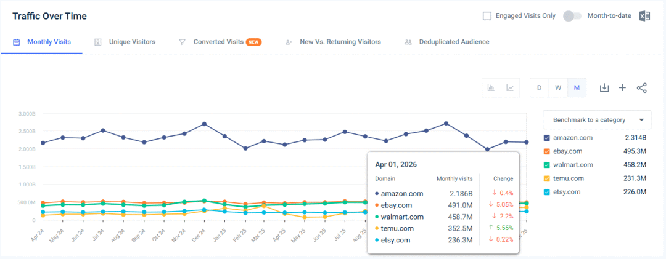Image resolution: width=666 pixels, height=259 pixels.
Task: Click the 3.000B y-axis label
Action: (27, 114)
